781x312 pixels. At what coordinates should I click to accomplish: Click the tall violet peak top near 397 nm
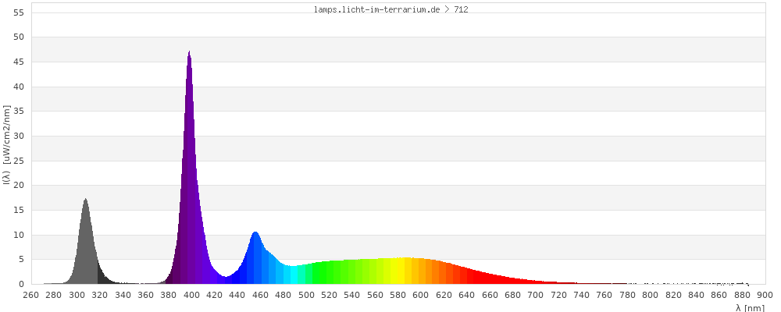(189, 56)
